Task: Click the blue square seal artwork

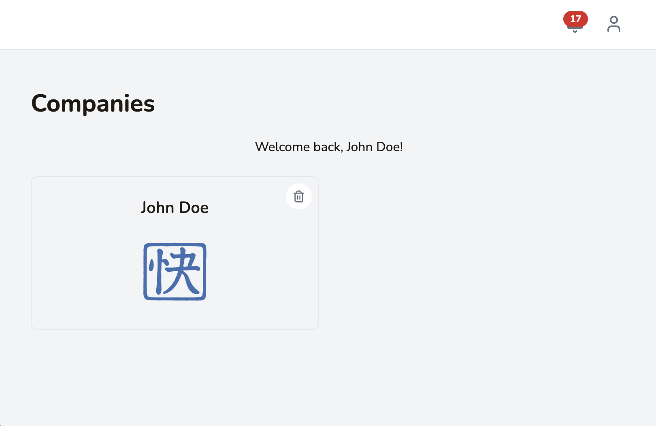Action: coord(175,272)
